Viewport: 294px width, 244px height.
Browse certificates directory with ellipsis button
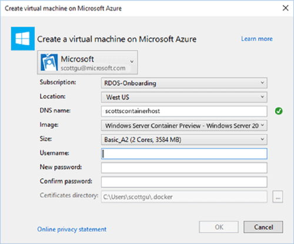coord(278,197)
